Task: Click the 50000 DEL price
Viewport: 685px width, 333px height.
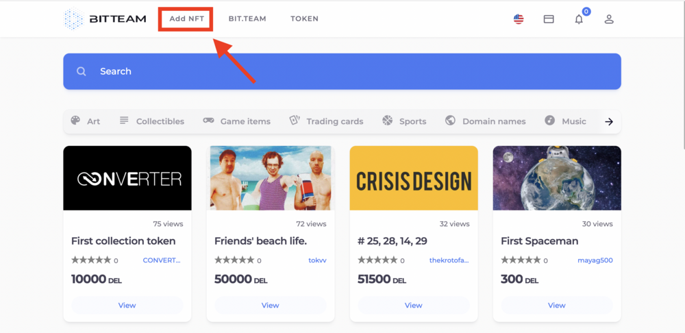Action: (240, 280)
